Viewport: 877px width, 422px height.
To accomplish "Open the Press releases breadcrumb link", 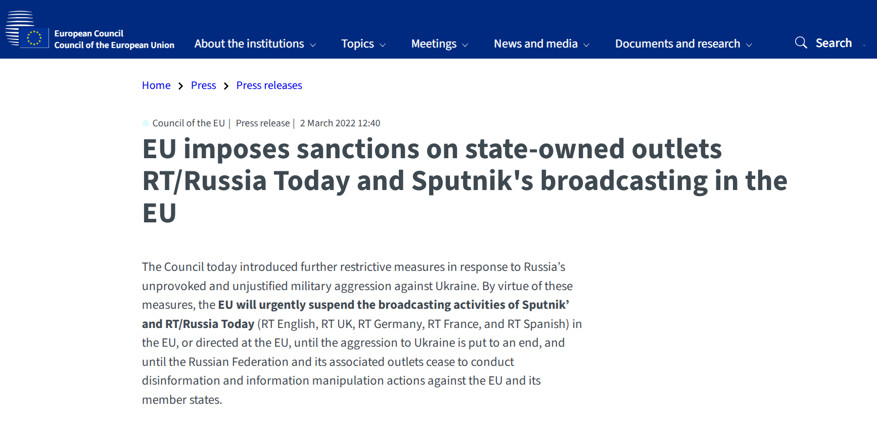I will (x=269, y=85).
